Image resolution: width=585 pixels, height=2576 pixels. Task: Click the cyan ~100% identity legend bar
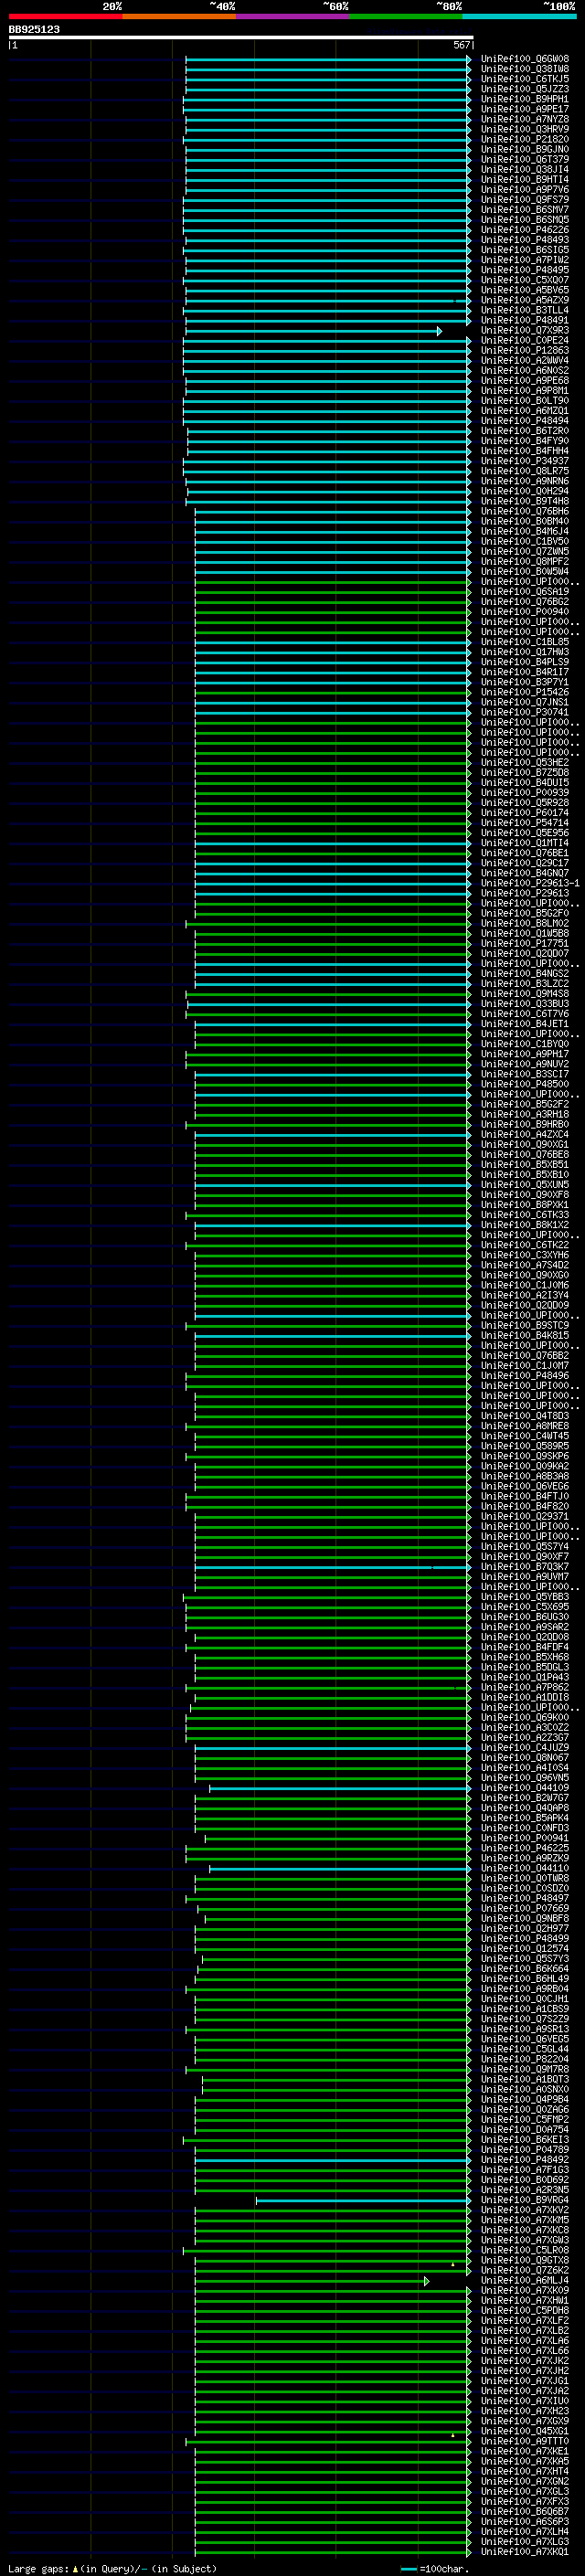pos(519,16)
